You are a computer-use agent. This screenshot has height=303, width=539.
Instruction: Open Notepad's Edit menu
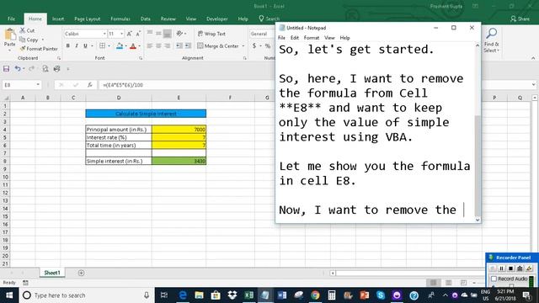[295, 38]
